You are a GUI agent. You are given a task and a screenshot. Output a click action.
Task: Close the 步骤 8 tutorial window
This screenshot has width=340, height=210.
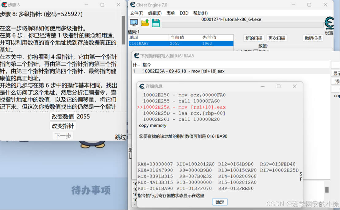tap(118, 5)
